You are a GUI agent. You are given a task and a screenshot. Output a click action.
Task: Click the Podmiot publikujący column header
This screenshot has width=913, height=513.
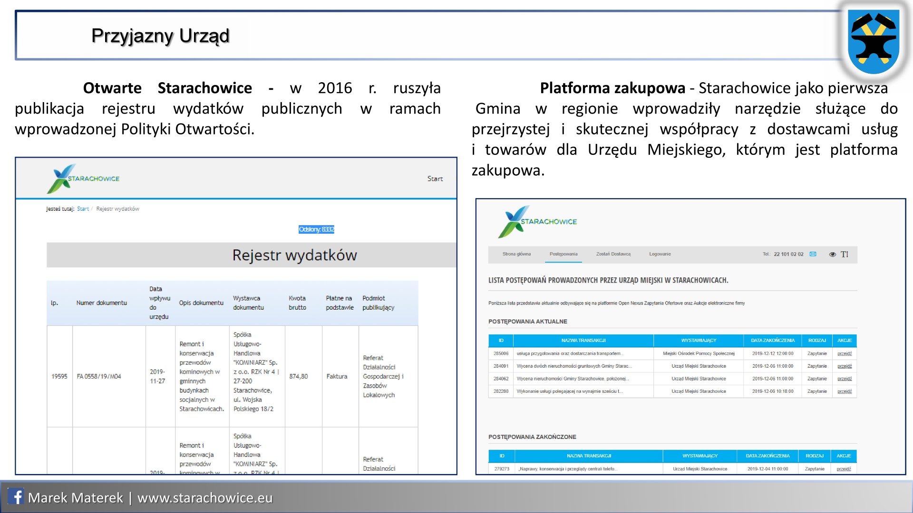(378, 303)
